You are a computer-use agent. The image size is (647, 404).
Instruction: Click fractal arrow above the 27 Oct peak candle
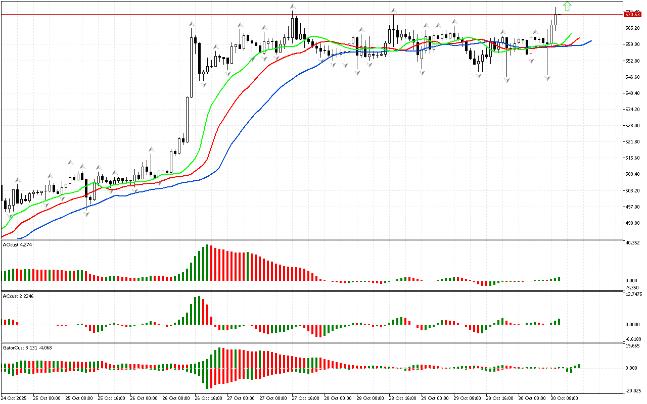(x=293, y=7)
